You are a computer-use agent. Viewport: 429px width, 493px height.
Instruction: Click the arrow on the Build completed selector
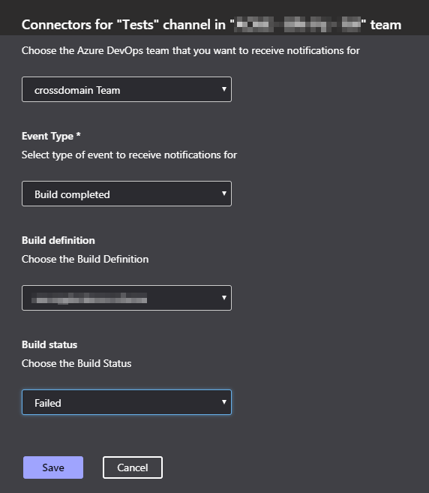224,194
